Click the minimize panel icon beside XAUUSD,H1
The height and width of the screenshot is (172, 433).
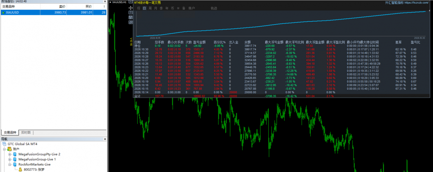click(x=130, y=2)
